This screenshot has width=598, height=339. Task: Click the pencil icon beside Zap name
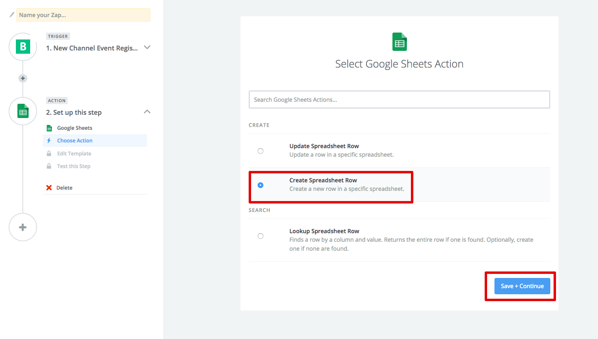(12, 15)
